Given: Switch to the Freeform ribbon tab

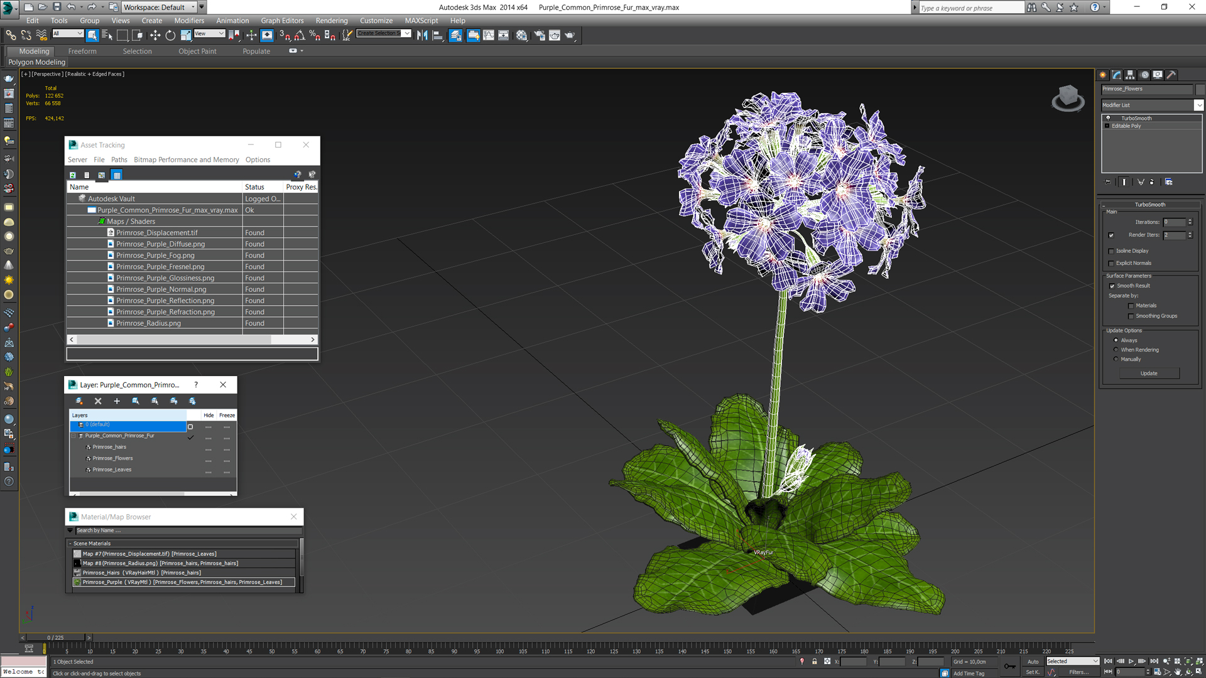Looking at the screenshot, I should pos(82,51).
